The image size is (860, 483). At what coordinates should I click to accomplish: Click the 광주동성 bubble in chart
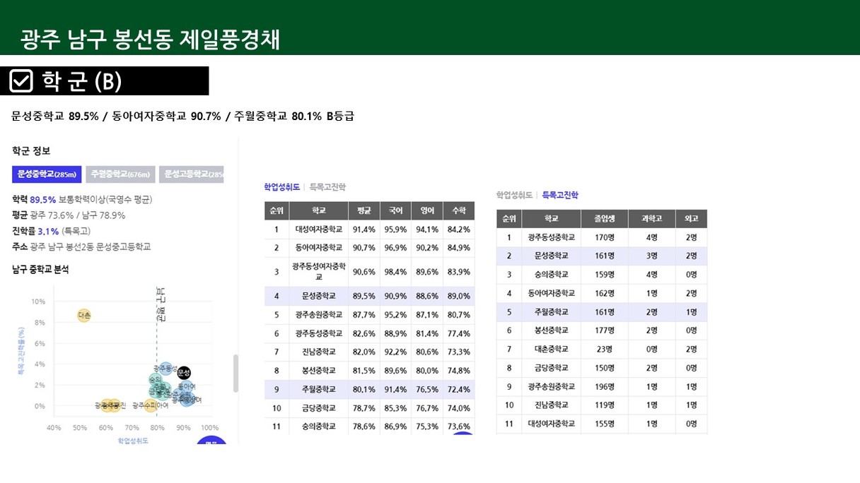click(165, 369)
